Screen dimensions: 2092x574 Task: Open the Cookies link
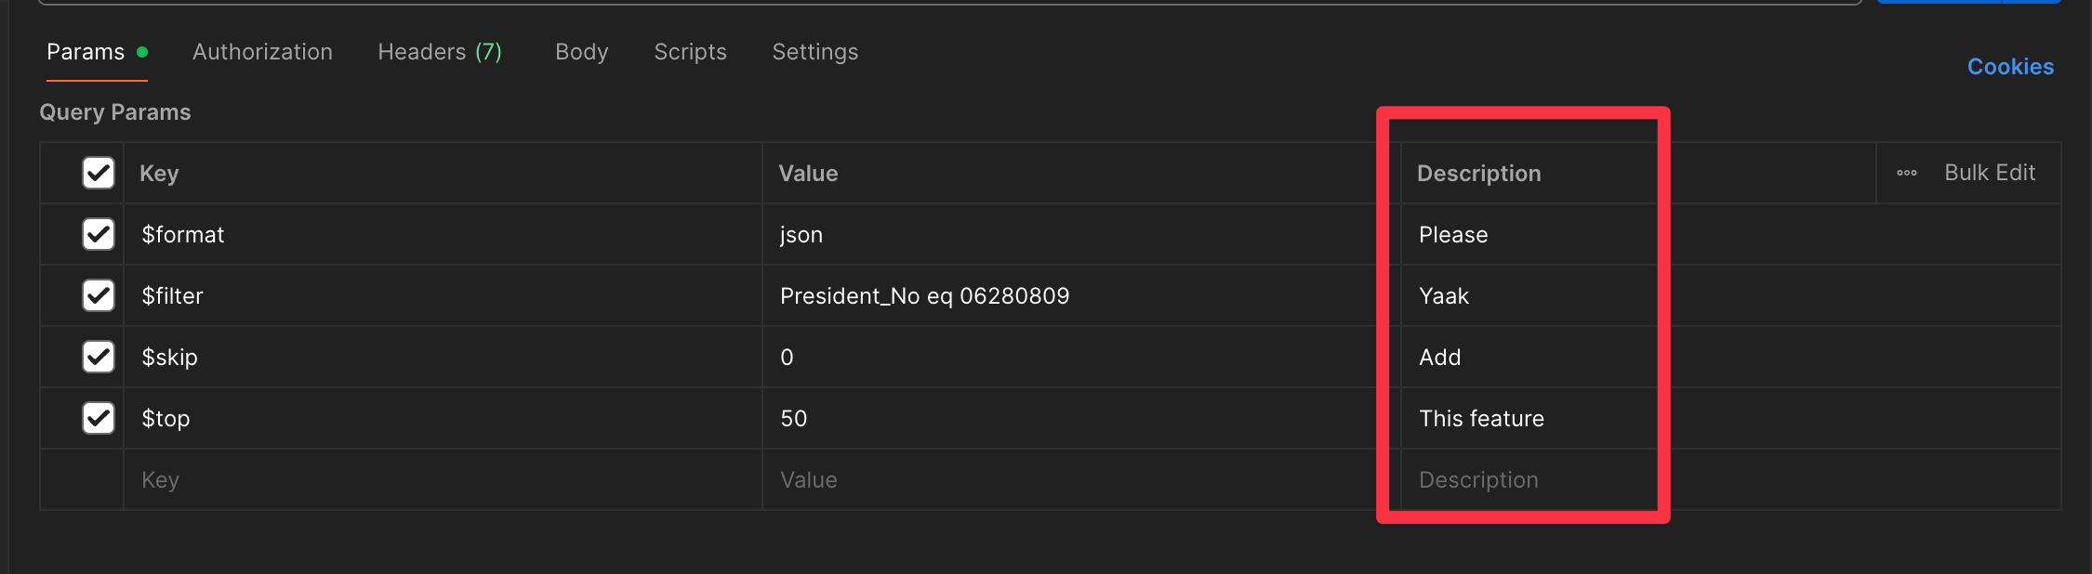(2010, 67)
